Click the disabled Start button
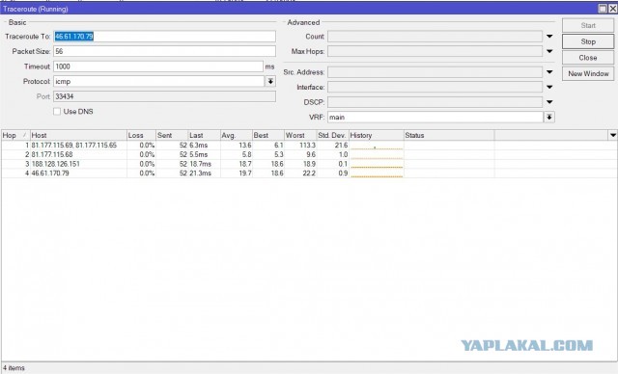The width and height of the screenshot is (618, 374). click(x=588, y=25)
